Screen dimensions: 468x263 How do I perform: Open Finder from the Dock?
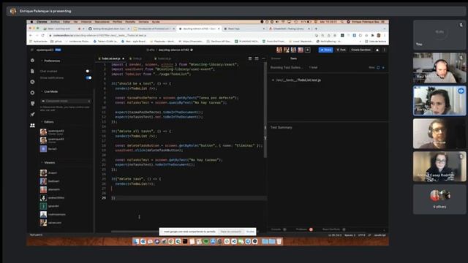pos(136,242)
